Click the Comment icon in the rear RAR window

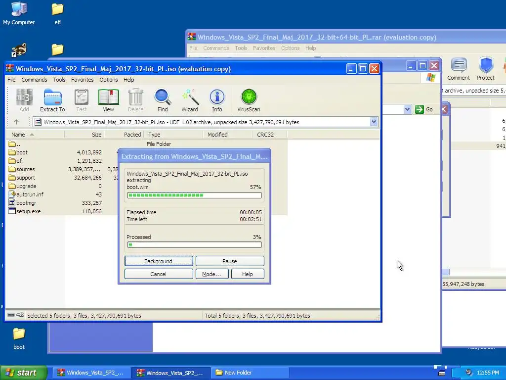[458, 69]
